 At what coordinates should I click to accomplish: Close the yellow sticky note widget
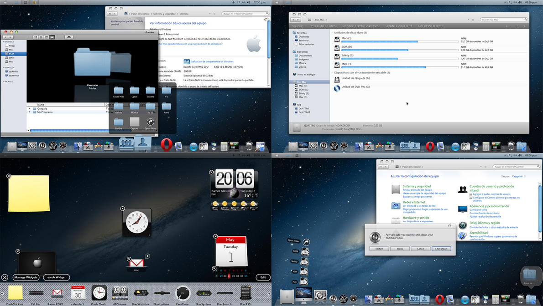[x=9, y=176]
